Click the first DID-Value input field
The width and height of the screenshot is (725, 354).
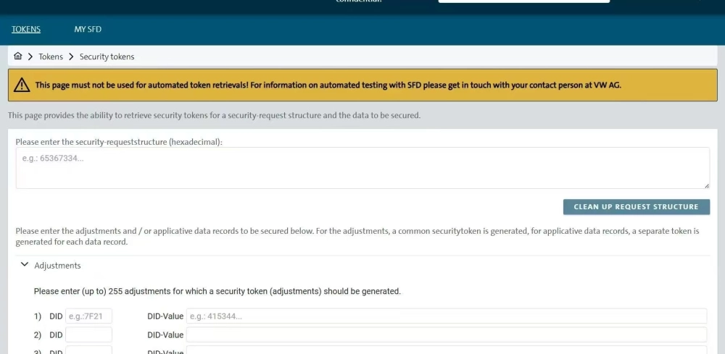(x=446, y=316)
